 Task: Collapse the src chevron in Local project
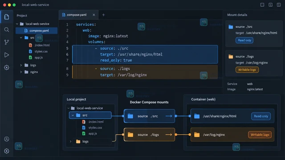tap(73, 115)
